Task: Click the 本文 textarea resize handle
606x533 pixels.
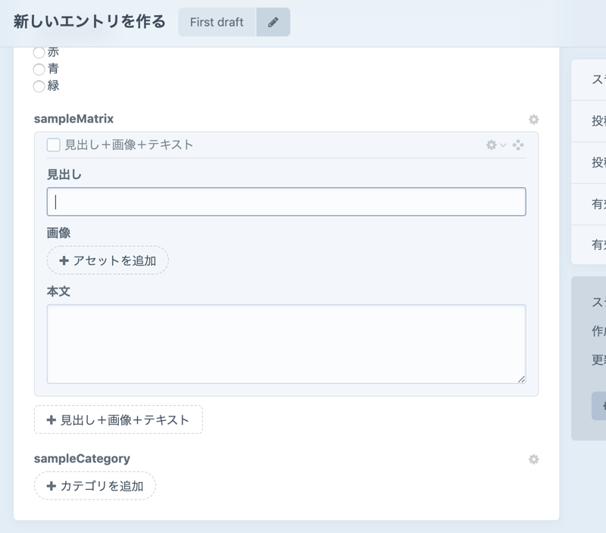Action: coord(521,379)
